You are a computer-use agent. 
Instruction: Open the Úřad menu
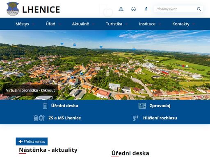click(50, 24)
